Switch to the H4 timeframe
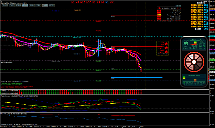Viewport: 215px width, 128px height. click(98, 2)
